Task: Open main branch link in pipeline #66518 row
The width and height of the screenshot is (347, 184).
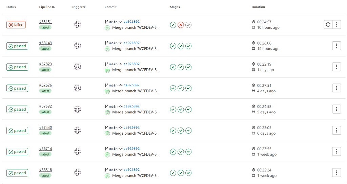Action: coord(113,170)
